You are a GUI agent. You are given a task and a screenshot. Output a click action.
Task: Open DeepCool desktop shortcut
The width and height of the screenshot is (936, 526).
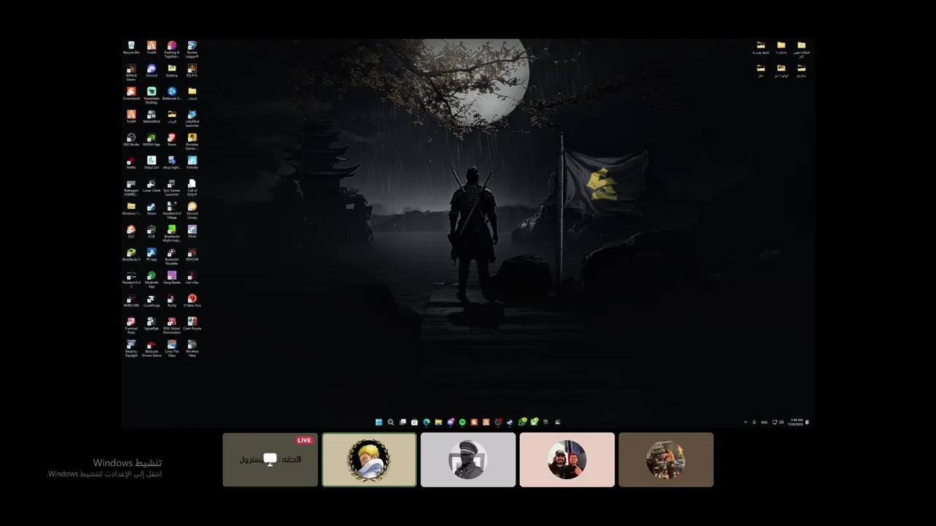tap(151, 162)
